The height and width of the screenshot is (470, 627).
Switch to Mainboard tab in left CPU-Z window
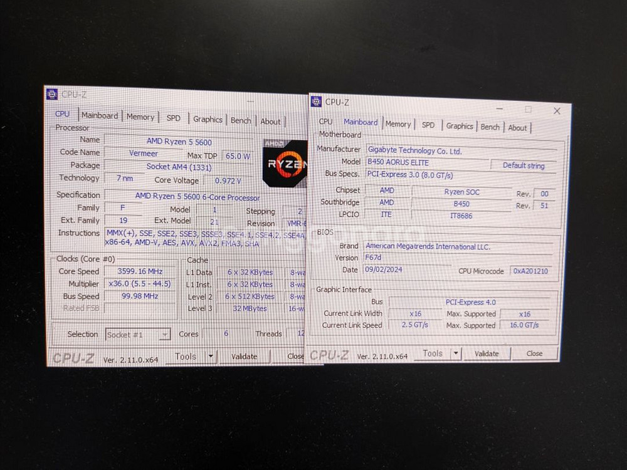100,115
